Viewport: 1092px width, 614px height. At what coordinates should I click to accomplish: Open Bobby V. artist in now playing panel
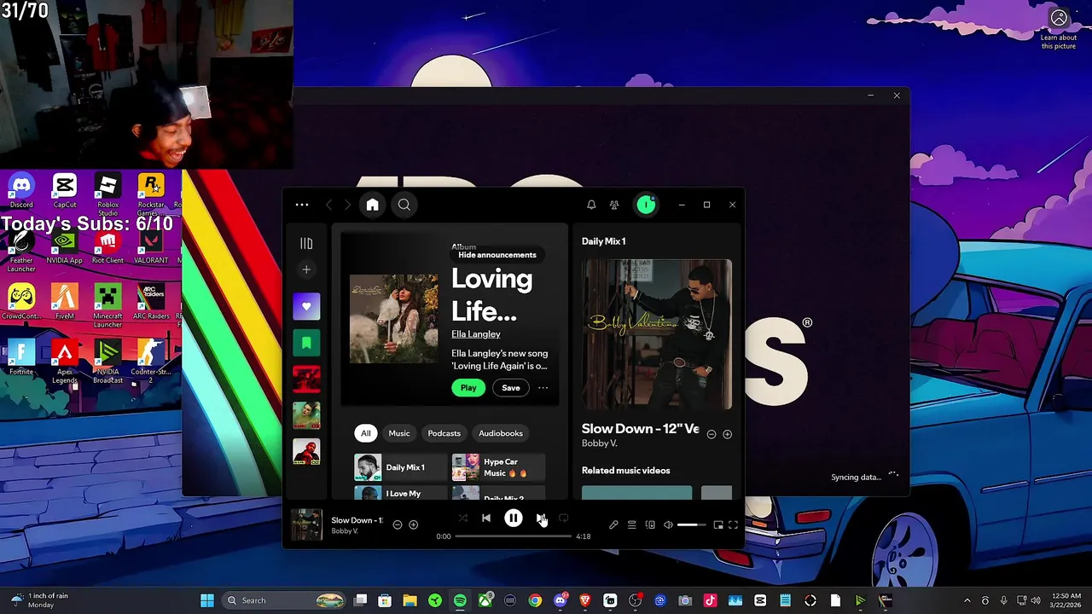599,443
